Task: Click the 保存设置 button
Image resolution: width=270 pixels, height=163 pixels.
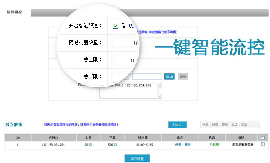Action: point(137,158)
